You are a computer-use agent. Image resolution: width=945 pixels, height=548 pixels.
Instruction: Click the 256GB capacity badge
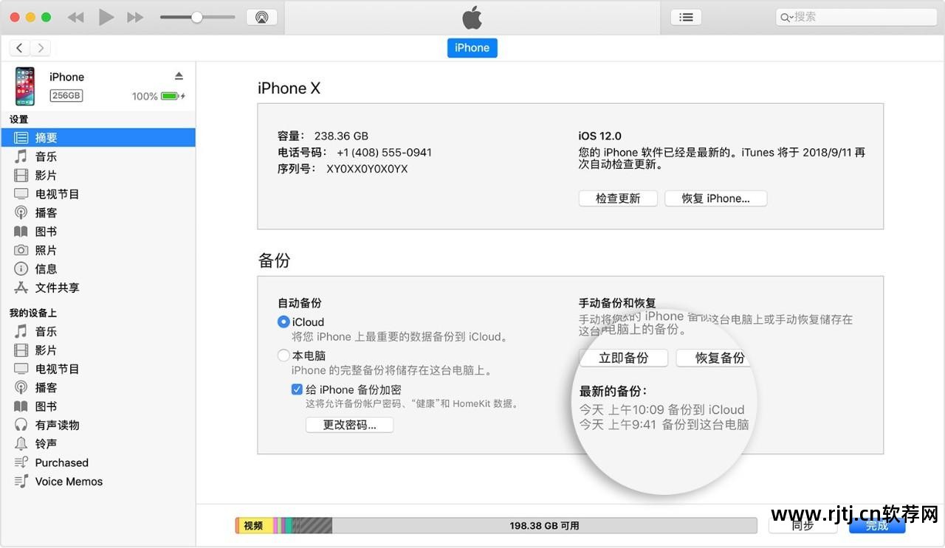66,96
